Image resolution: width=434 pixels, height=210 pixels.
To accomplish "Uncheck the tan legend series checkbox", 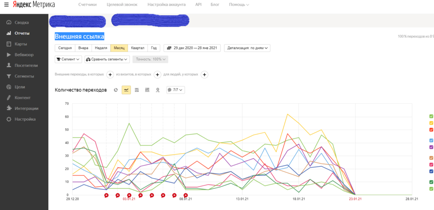I will pos(431,158).
